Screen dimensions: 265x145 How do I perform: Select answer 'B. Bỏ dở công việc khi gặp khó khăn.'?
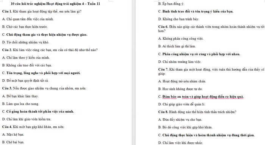(185, 127)
